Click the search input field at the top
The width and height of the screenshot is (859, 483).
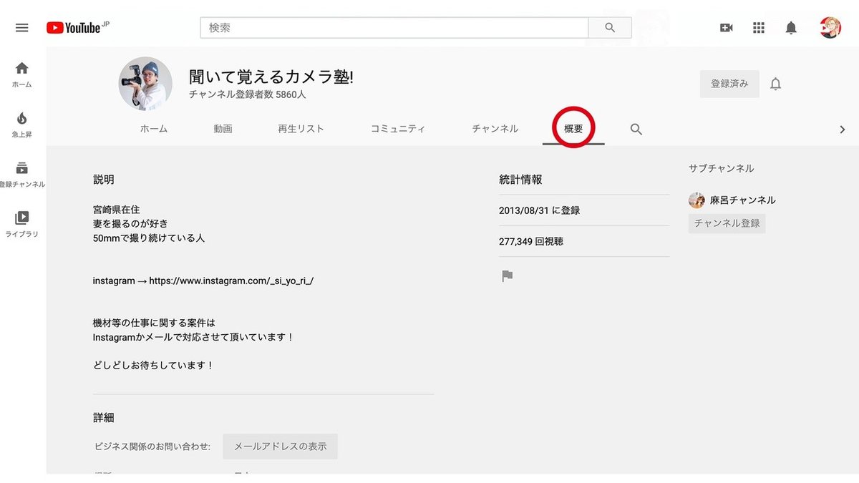click(394, 27)
